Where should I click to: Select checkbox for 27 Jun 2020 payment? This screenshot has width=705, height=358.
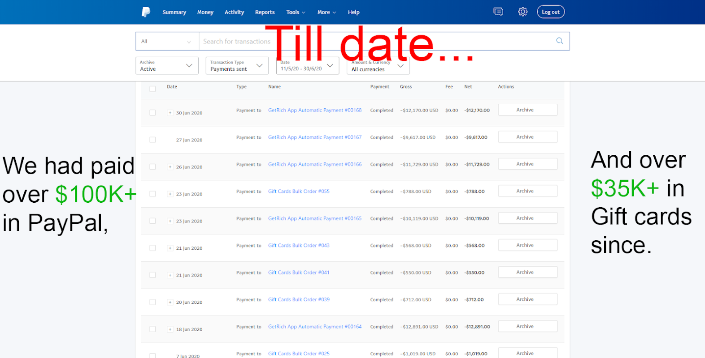[152, 140]
